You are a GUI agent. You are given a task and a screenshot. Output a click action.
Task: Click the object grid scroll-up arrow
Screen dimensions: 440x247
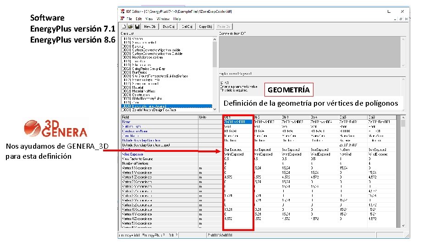[x=403, y=118]
